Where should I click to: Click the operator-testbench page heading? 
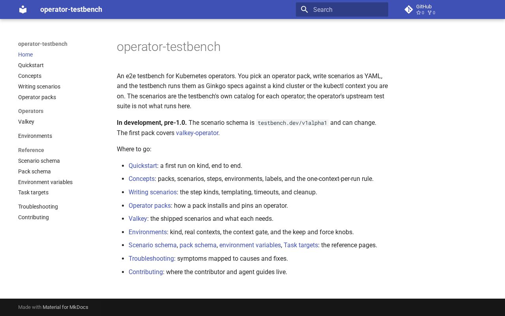point(168,47)
